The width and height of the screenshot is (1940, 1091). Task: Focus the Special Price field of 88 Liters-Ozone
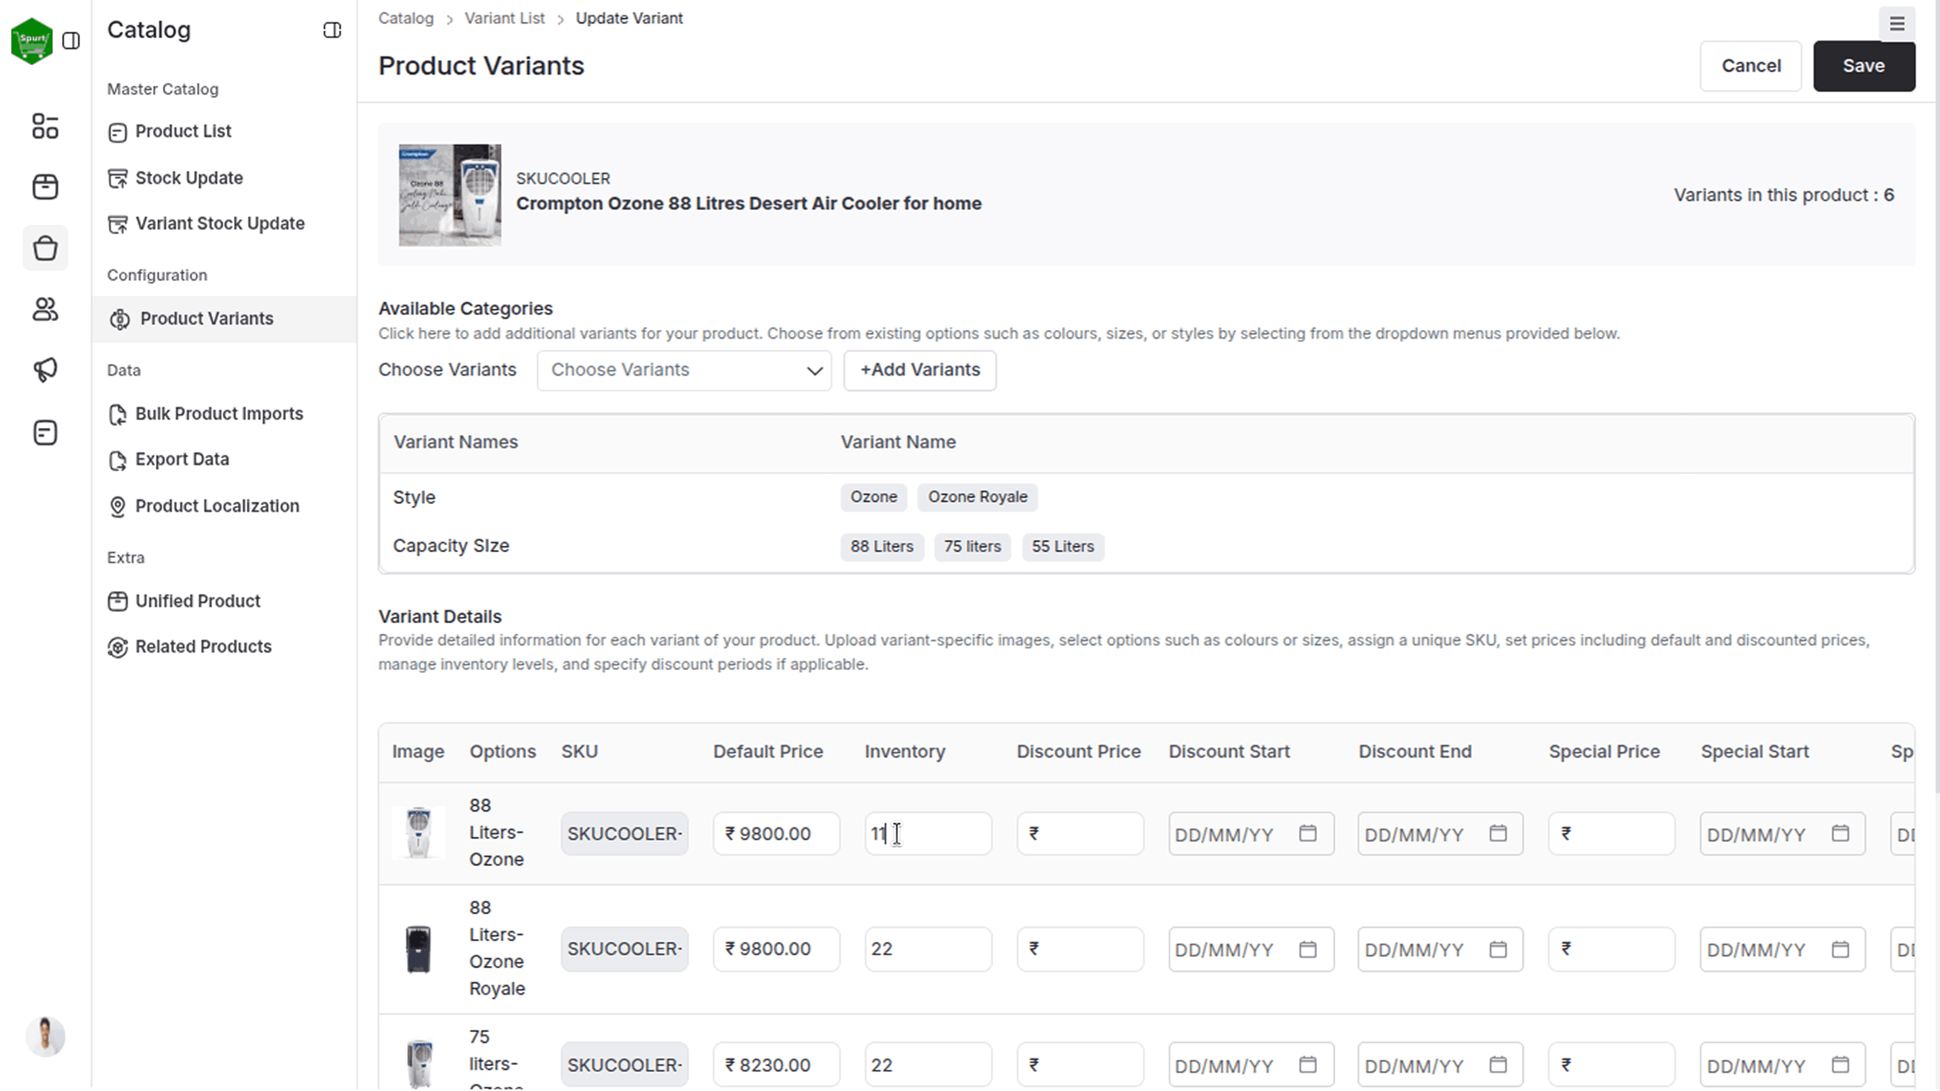coord(1612,834)
